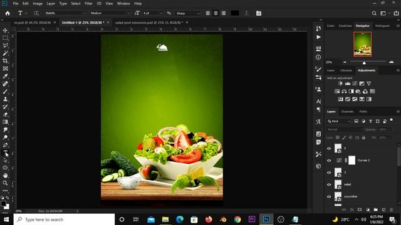
Task: Toggle the layer filter on/off switch
Action: click(391, 120)
